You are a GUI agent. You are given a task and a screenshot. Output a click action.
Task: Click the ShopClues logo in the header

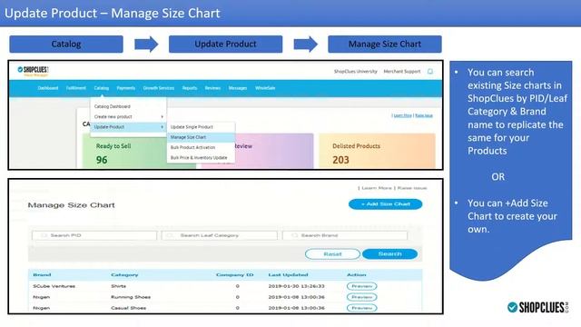(x=33, y=71)
